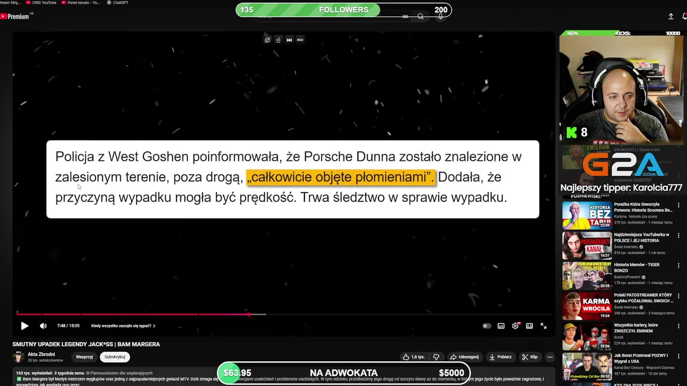Click the video title 'SMUTNY UPADEK LEGENDY'
687x386 pixels.
[x=86, y=344]
